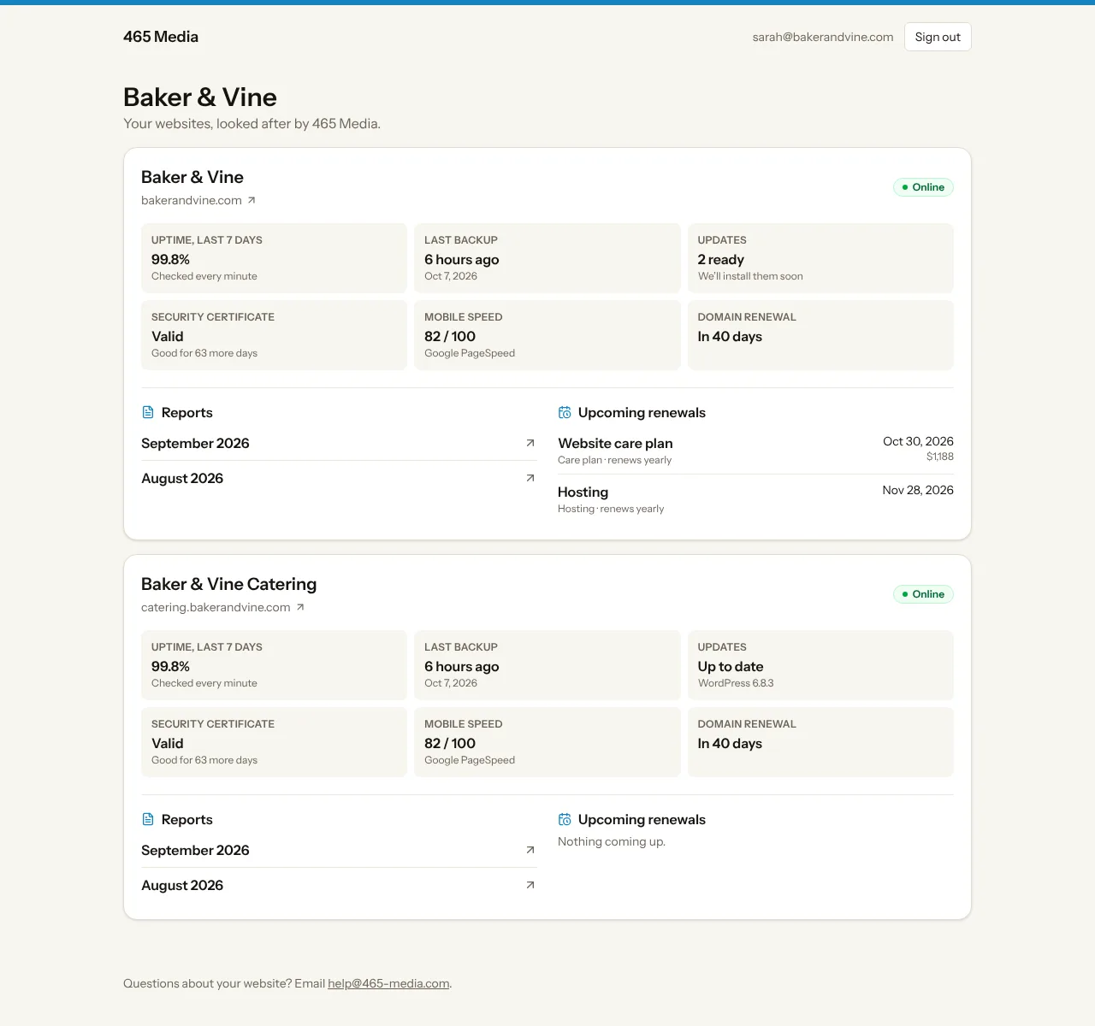1095x1026 pixels.
Task: Click the Updates tile showing 'Up to date'
Action: pyautogui.click(x=820, y=665)
